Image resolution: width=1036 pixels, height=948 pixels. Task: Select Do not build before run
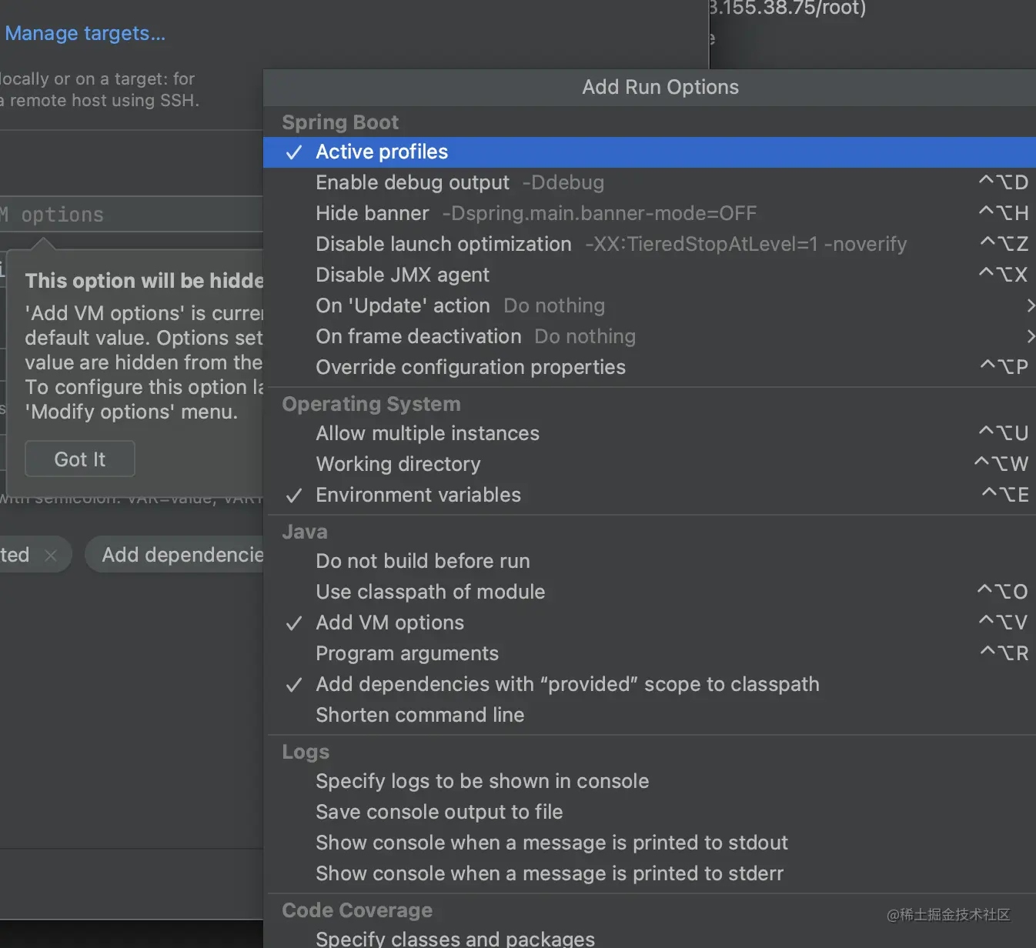[650, 562]
